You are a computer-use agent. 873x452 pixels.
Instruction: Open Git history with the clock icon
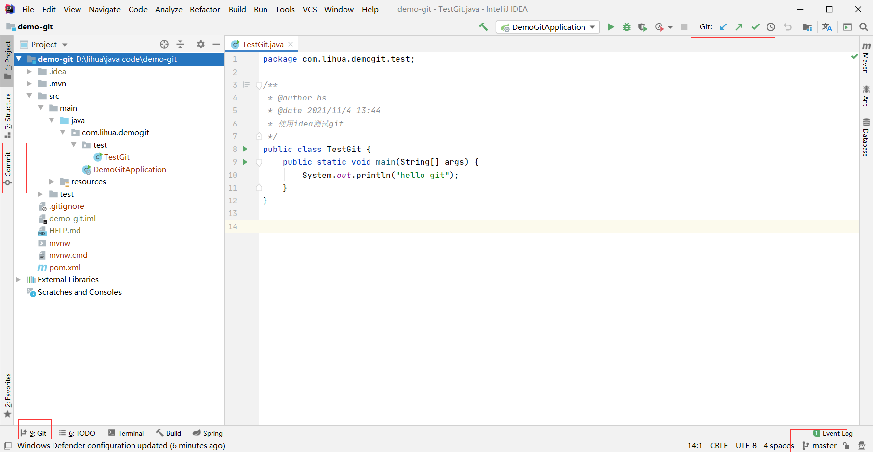[770, 27]
